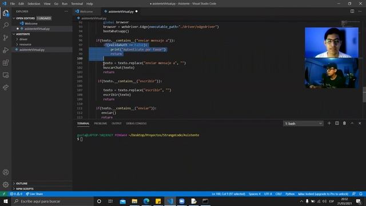Open File Explorer from taskbar
This screenshot has height=206, width=366.
[x=134, y=201]
